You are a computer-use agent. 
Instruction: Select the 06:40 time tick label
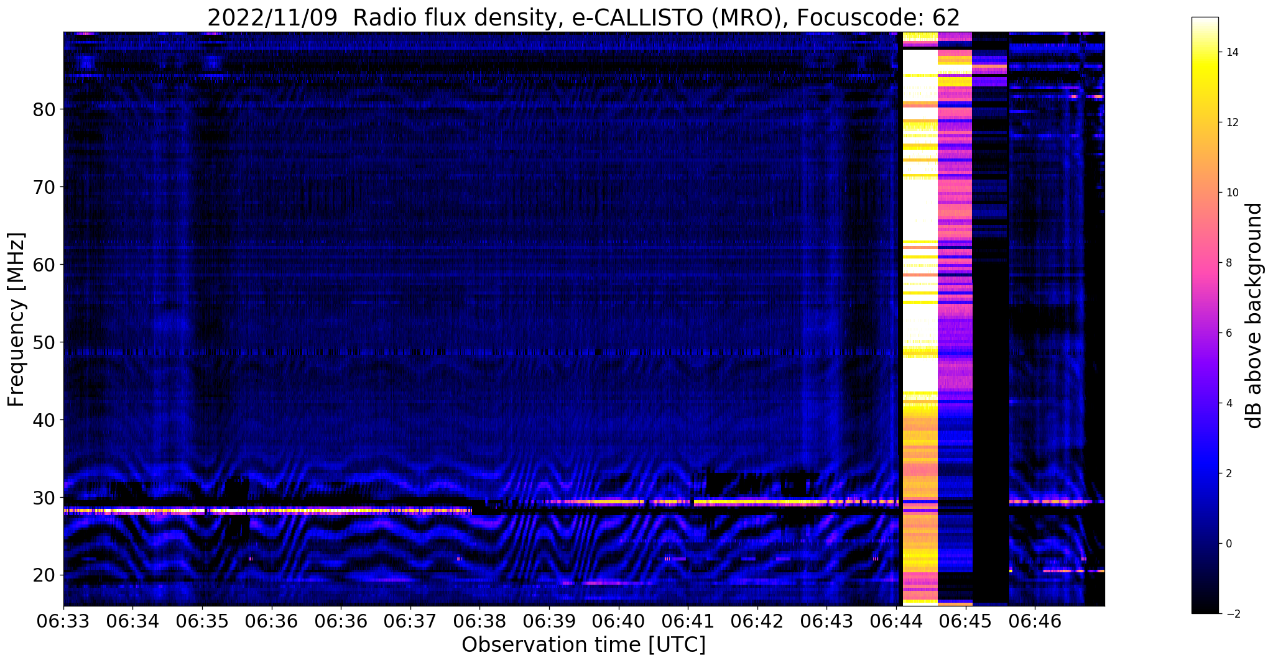click(619, 621)
